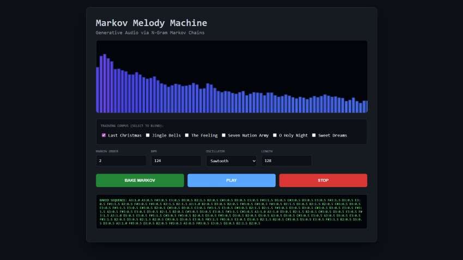The height and width of the screenshot is (260, 463).
Task: Click the Sweet Dreams label text
Action: [x=332, y=135]
